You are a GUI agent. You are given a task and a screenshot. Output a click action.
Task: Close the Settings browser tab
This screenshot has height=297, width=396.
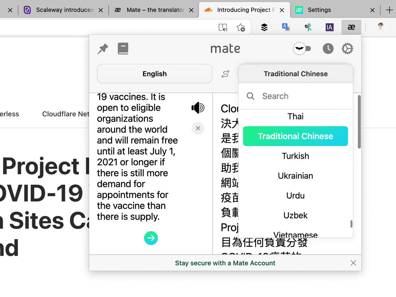point(372,10)
